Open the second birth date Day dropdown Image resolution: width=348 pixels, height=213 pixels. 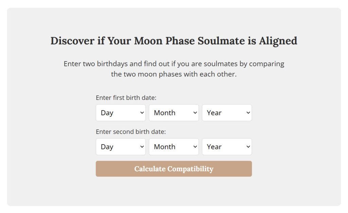[121, 147]
